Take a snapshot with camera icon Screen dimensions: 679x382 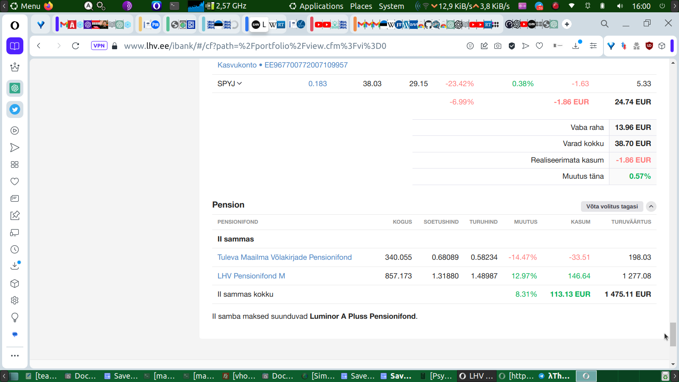click(x=498, y=46)
